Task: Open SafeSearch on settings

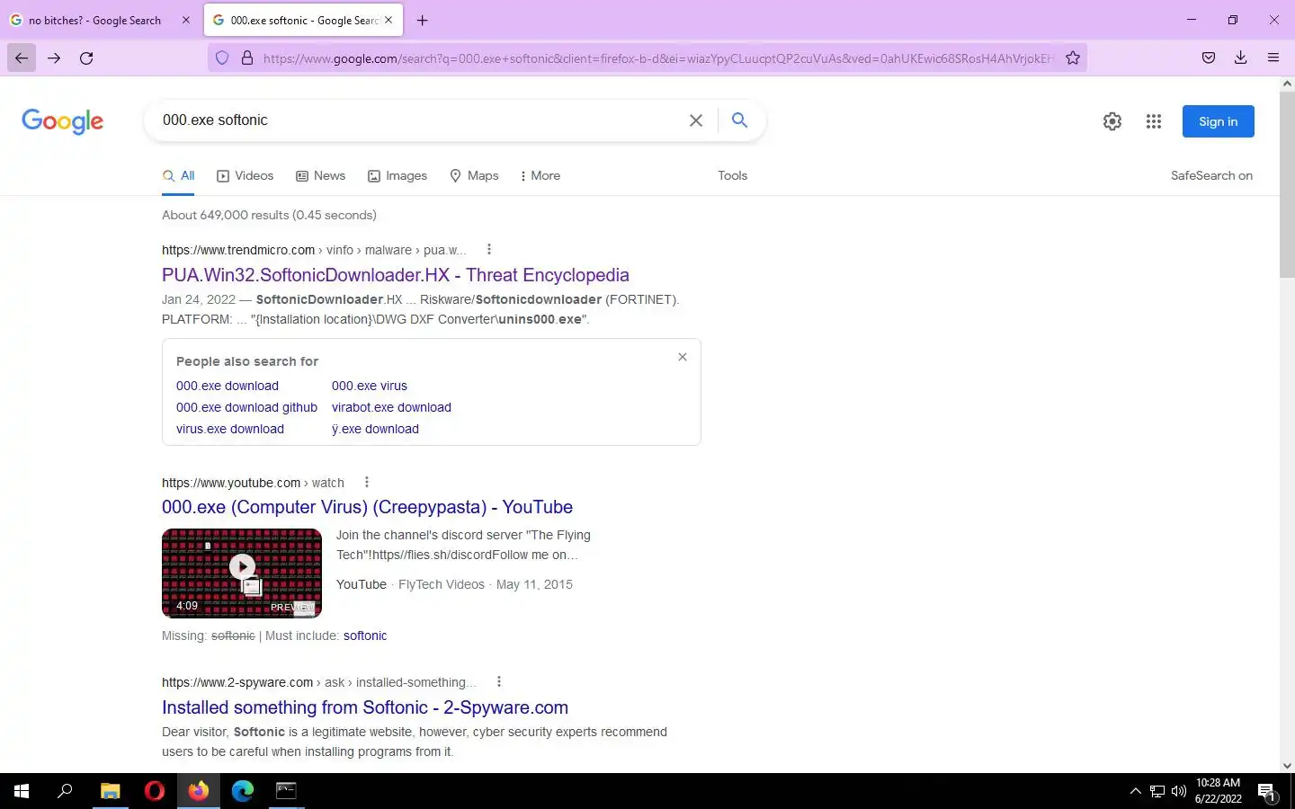Action: [x=1211, y=176]
